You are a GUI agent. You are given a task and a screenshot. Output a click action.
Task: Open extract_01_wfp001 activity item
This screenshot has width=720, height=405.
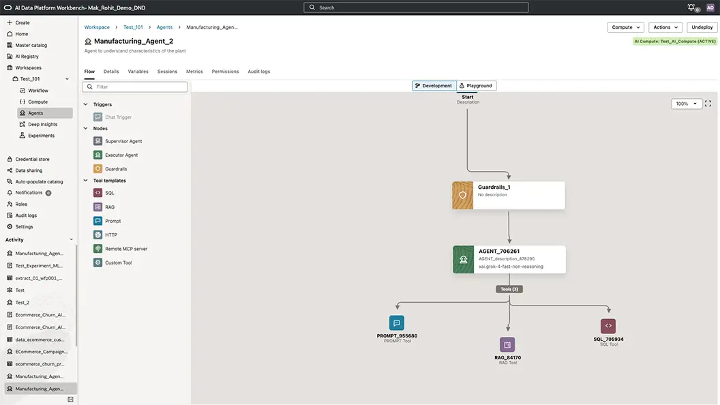(x=39, y=277)
